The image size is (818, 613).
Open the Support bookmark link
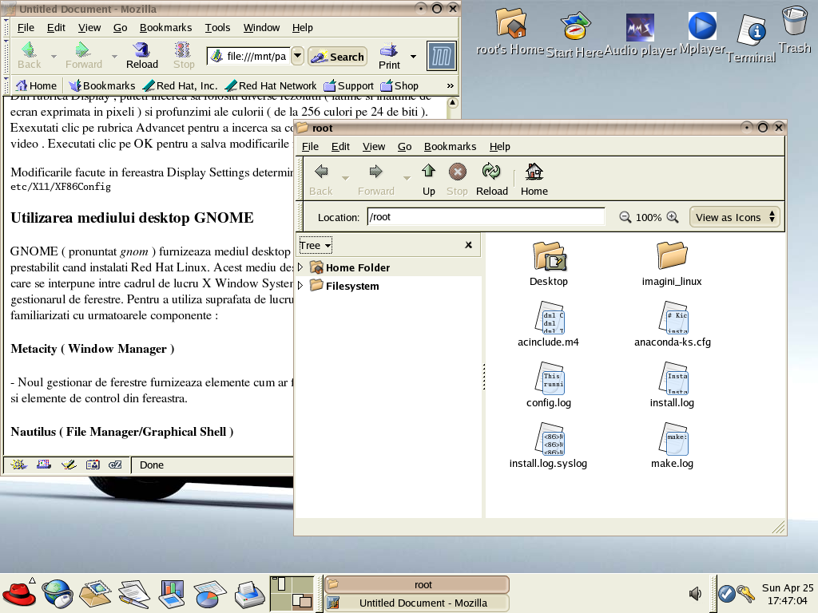tap(348, 85)
